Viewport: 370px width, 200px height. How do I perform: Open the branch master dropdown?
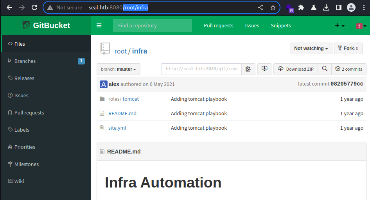coord(119,69)
